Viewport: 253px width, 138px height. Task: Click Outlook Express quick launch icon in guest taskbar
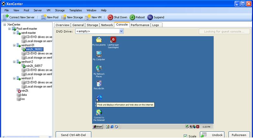[116, 127]
